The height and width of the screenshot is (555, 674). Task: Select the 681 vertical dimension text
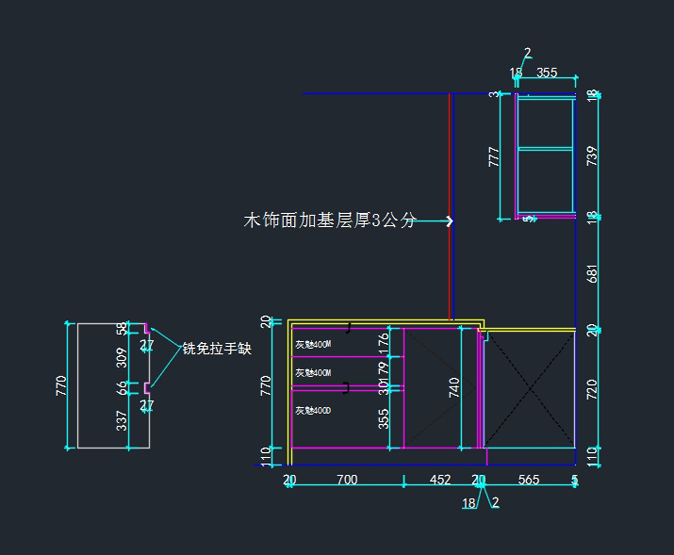(591, 273)
